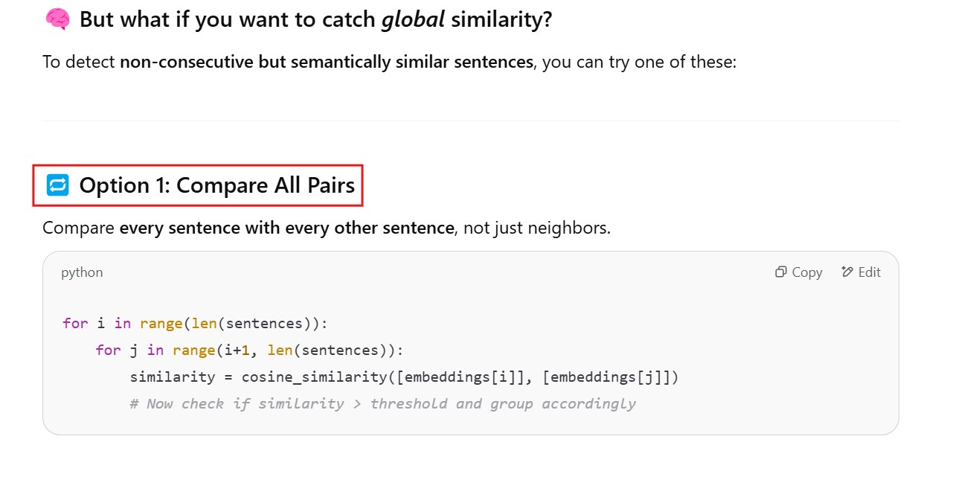Click the blue repeat arrows icon
The height and width of the screenshot is (477, 973).
[x=57, y=185]
